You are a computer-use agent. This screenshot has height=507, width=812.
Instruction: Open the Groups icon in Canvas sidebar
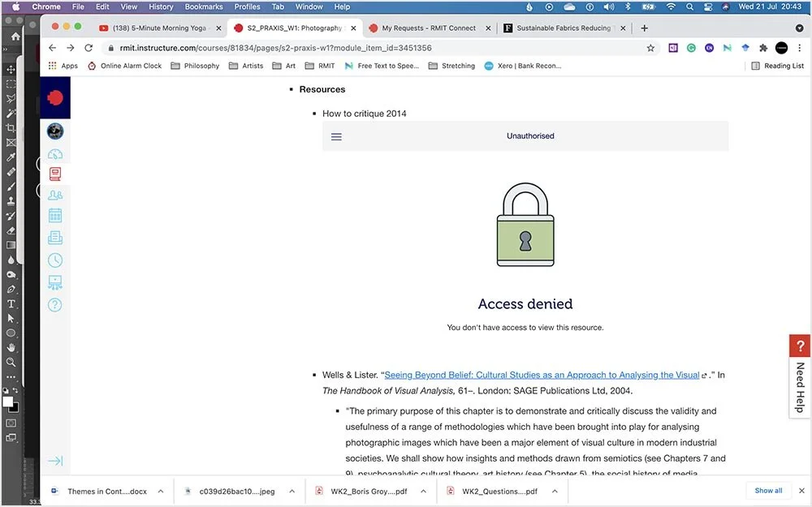pos(55,195)
